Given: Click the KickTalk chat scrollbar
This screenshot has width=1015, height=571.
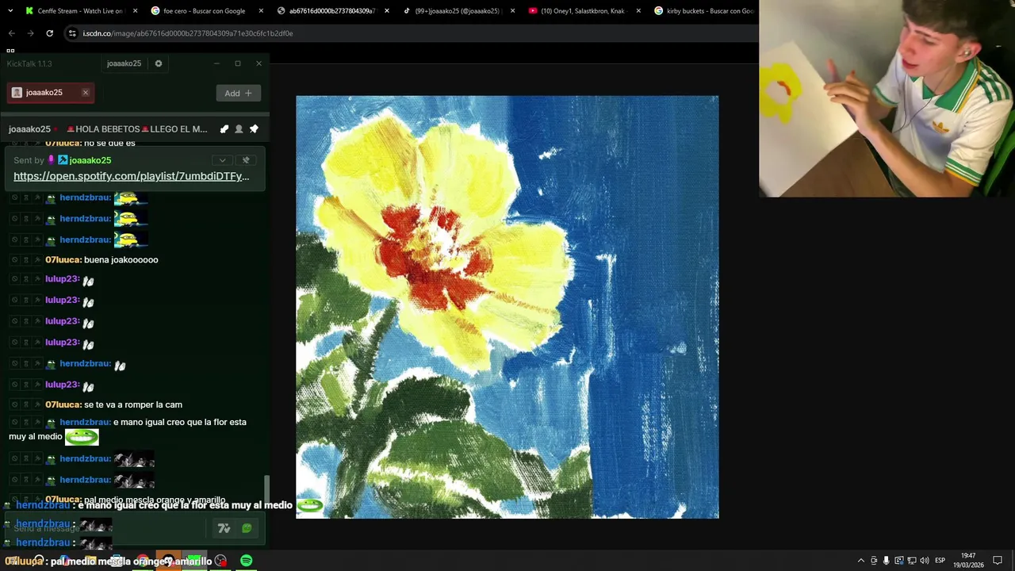Looking at the screenshot, I should (266, 489).
